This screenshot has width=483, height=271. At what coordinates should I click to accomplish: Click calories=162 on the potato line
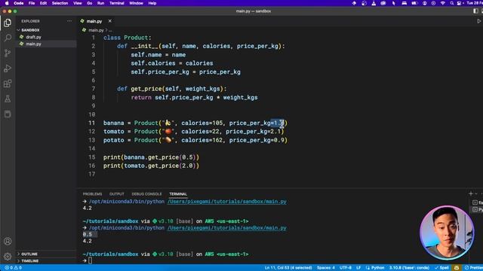(x=202, y=140)
